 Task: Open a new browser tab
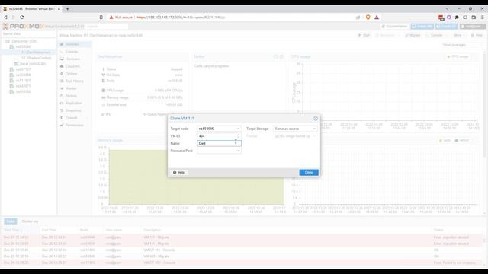pyautogui.click(x=68, y=8)
